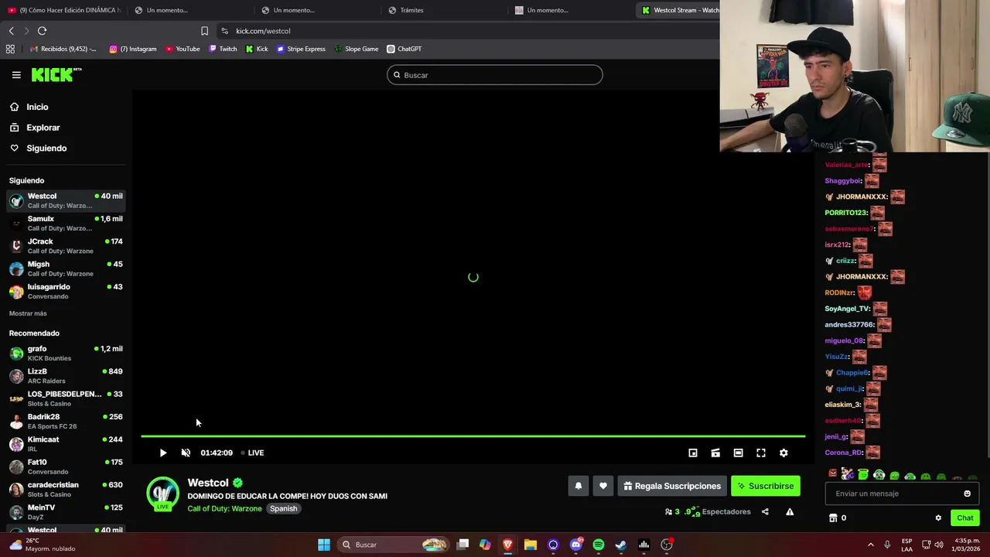
Task: Switch to Cómo Hacer Edición DINÁMICA tab
Action: 63,10
